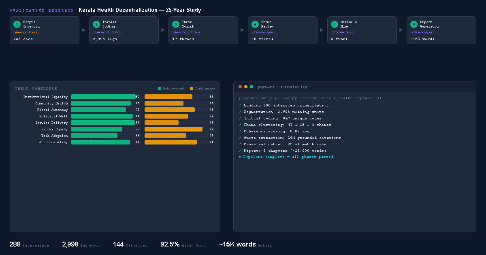Click the step 1 Corpus Ingestion circle
Viewport: 486px width, 255px height.
pos(17,24)
